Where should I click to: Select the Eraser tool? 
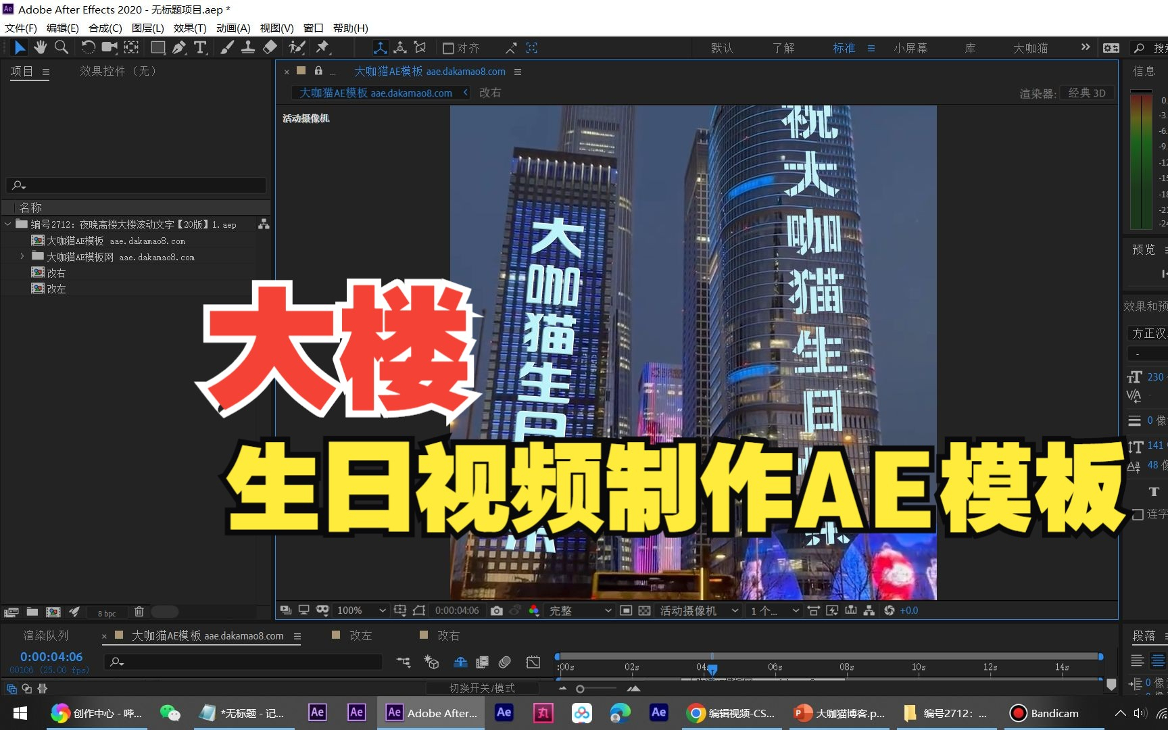pos(270,47)
